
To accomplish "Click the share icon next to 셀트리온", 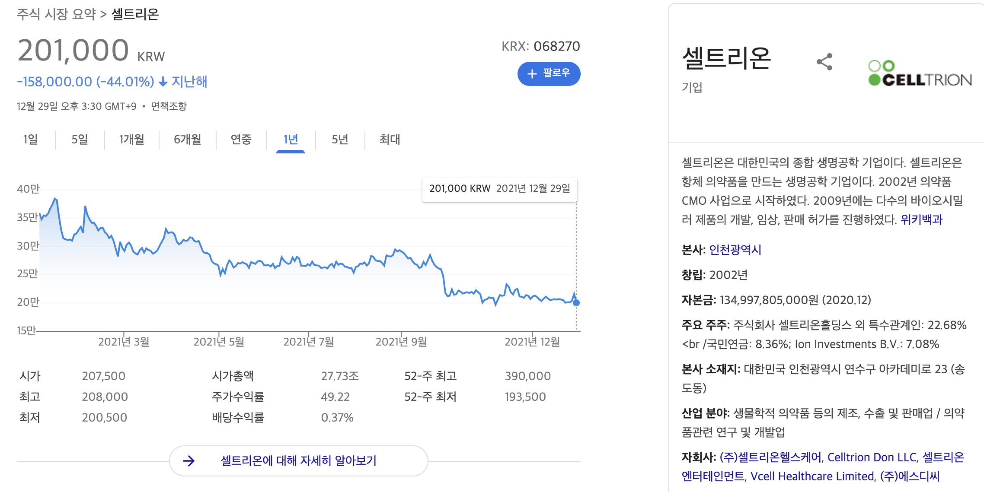I will coord(824,62).
